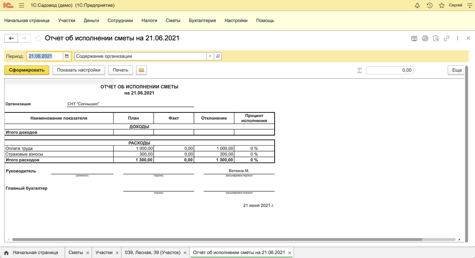Add report to favorites star
This screenshot has width=475, height=258.
click(x=38, y=38)
